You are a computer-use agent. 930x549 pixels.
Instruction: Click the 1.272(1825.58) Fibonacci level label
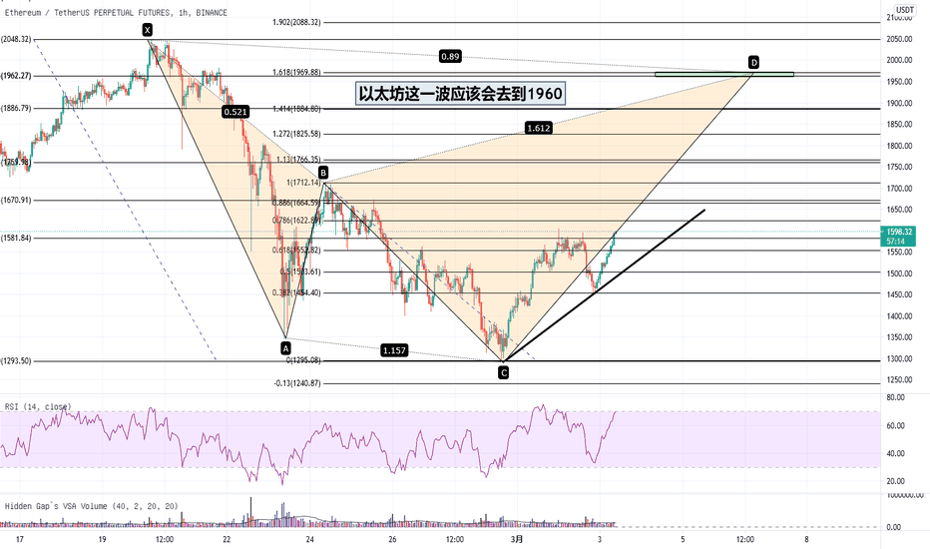(x=296, y=134)
